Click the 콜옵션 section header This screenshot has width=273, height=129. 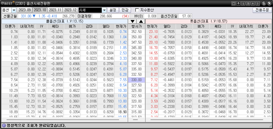click(x=64, y=21)
